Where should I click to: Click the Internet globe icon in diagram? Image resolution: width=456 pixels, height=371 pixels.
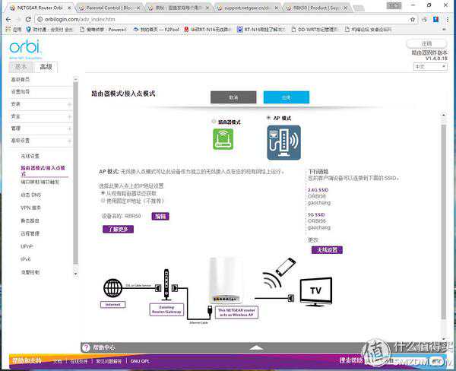point(112,289)
